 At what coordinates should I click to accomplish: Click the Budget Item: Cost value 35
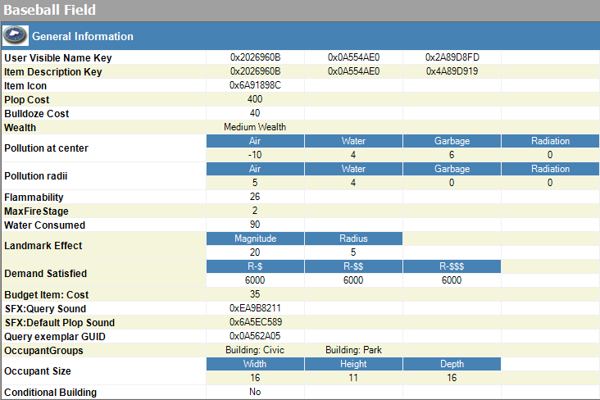click(x=255, y=294)
